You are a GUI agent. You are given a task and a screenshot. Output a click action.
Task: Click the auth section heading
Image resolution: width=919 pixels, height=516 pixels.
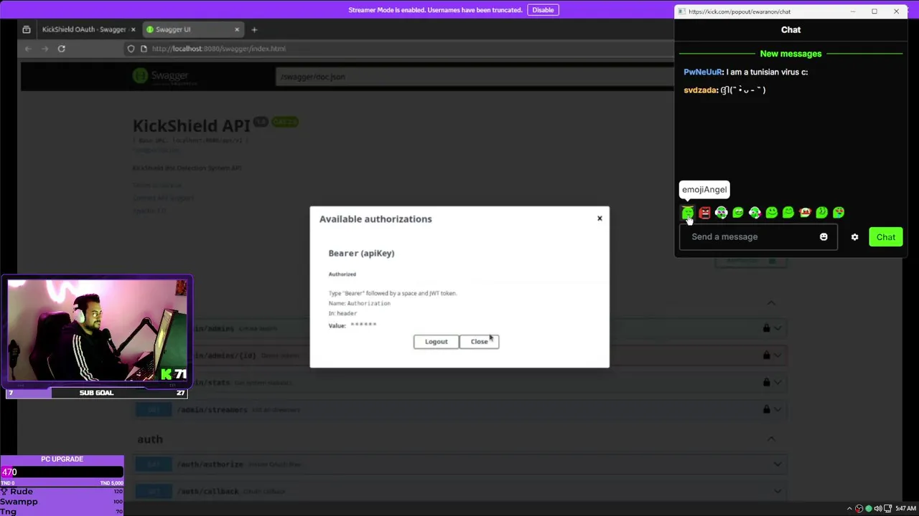click(150, 439)
